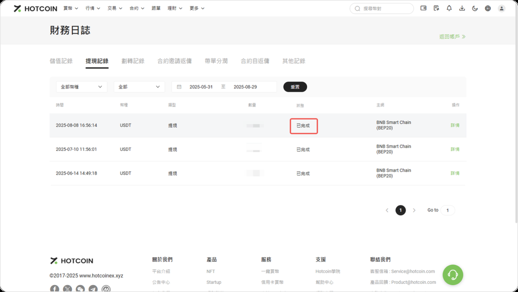Open the wallet icon in header
The height and width of the screenshot is (292, 518).
423,8
